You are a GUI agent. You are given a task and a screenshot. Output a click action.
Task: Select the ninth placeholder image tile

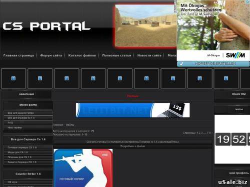(226, 78)
